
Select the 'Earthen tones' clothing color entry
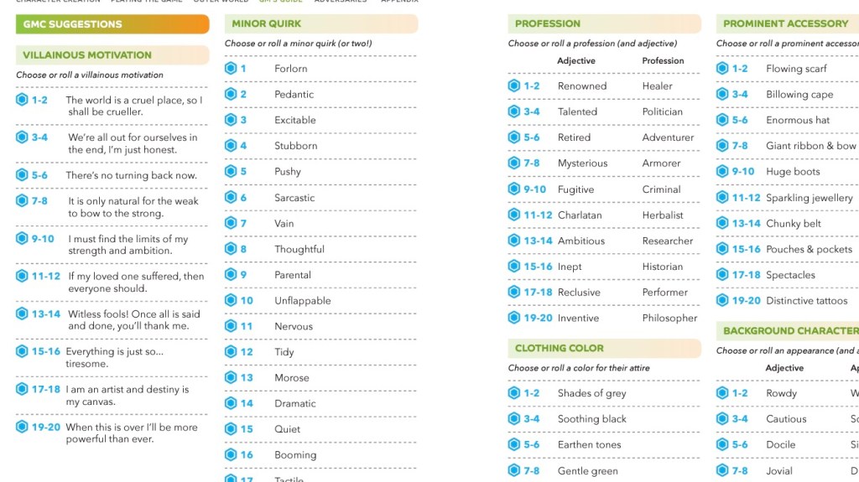[590, 444]
